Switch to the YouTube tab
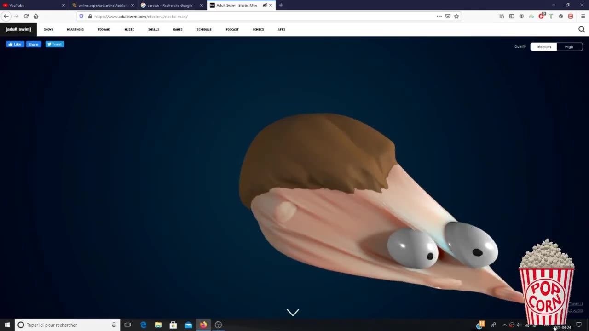This screenshot has width=589, height=331. click(35, 6)
